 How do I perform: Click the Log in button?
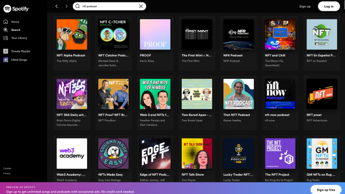tap(329, 6)
